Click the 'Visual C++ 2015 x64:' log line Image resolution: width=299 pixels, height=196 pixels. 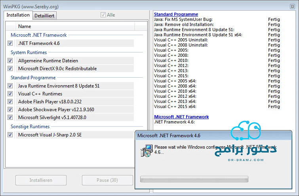click(175, 106)
